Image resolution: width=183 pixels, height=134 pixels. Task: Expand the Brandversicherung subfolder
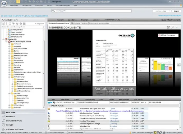coord(12,84)
